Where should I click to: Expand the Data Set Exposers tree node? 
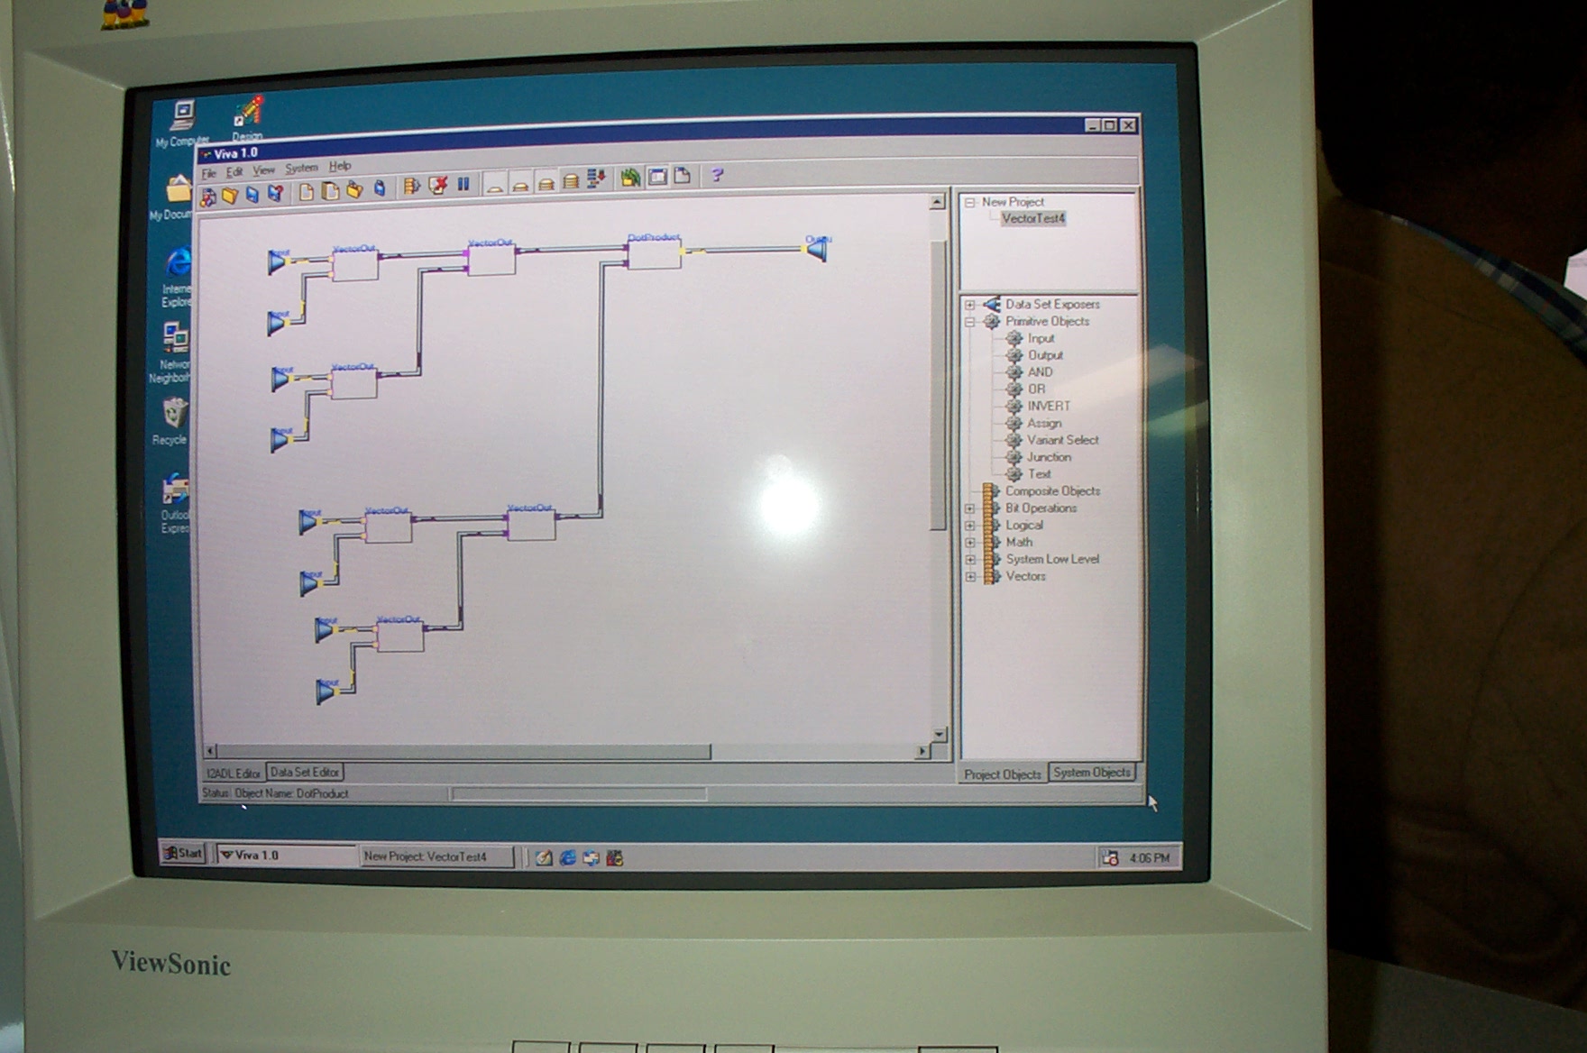point(970,305)
